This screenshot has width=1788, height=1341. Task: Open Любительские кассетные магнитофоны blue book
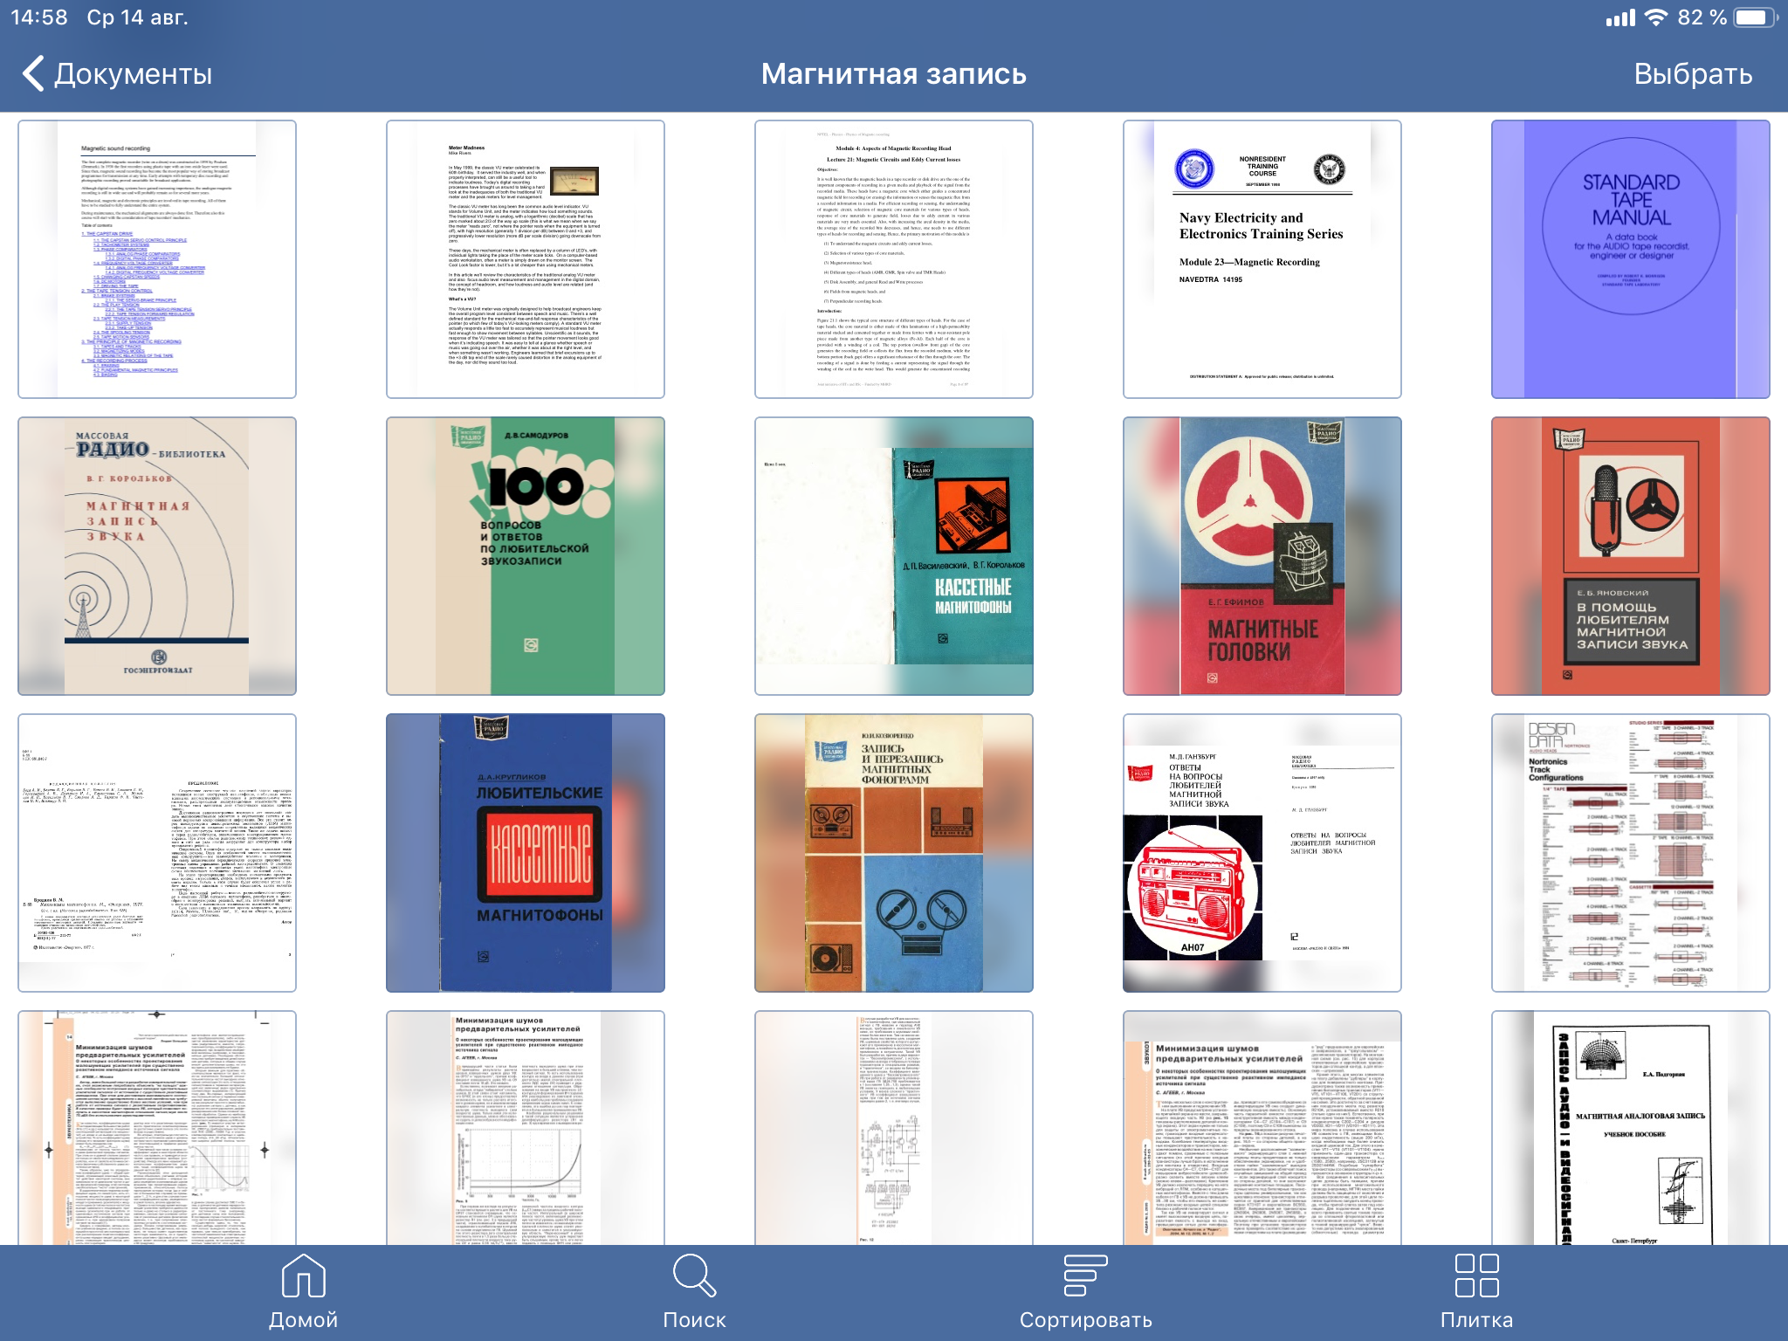pos(525,853)
